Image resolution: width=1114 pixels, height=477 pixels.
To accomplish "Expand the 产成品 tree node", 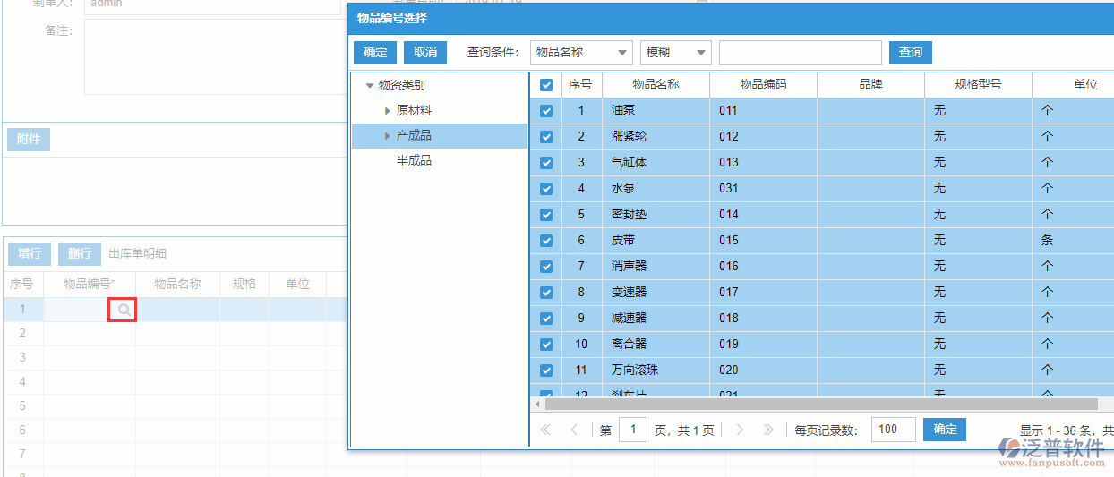I will click(387, 136).
